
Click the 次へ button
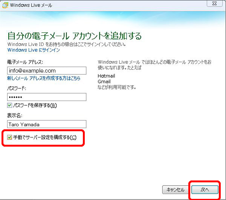[205, 189]
